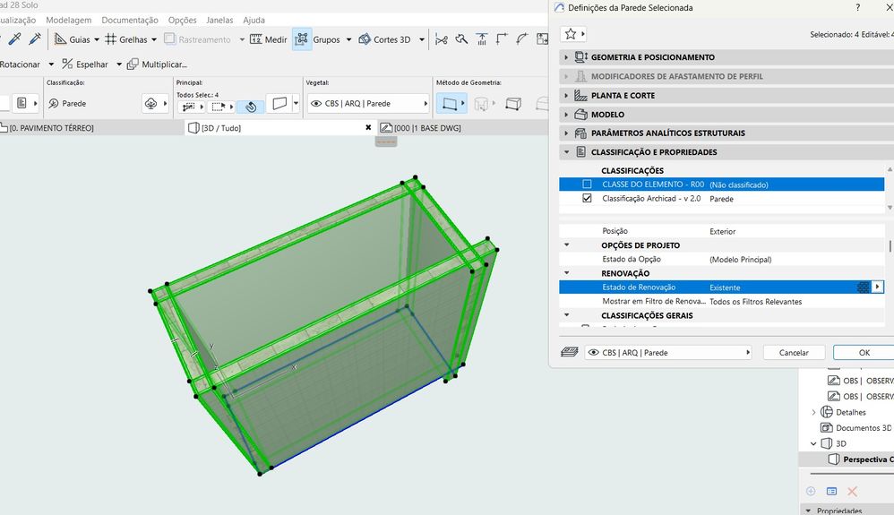This screenshot has width=894, height=515.
Task: Expand the Geometria e Posicionamento section
Action: [x=566, y=57]
